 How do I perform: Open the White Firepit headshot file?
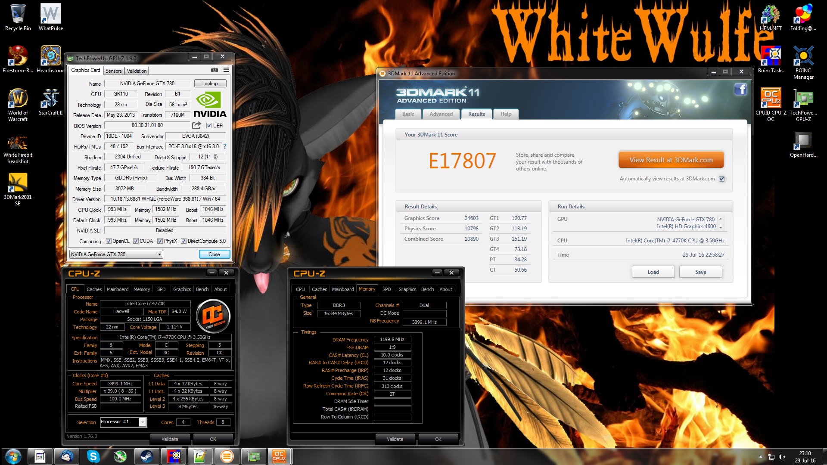18,149
